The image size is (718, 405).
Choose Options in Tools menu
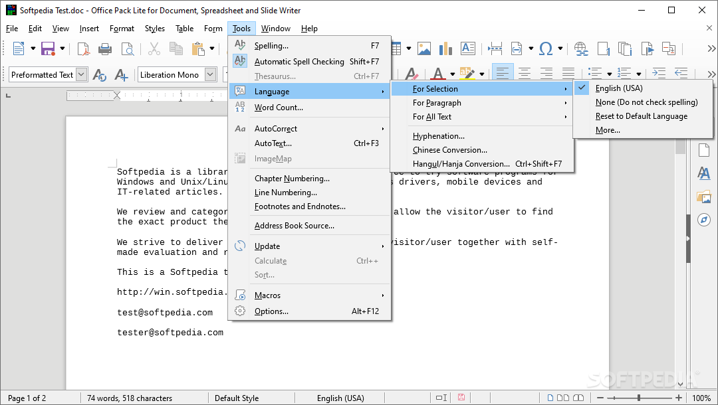pyautogui.click(x=310, y=311)
